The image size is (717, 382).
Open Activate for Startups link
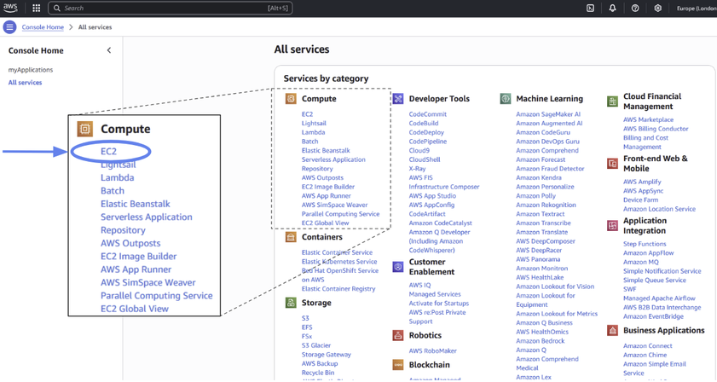tap(438, 304)
